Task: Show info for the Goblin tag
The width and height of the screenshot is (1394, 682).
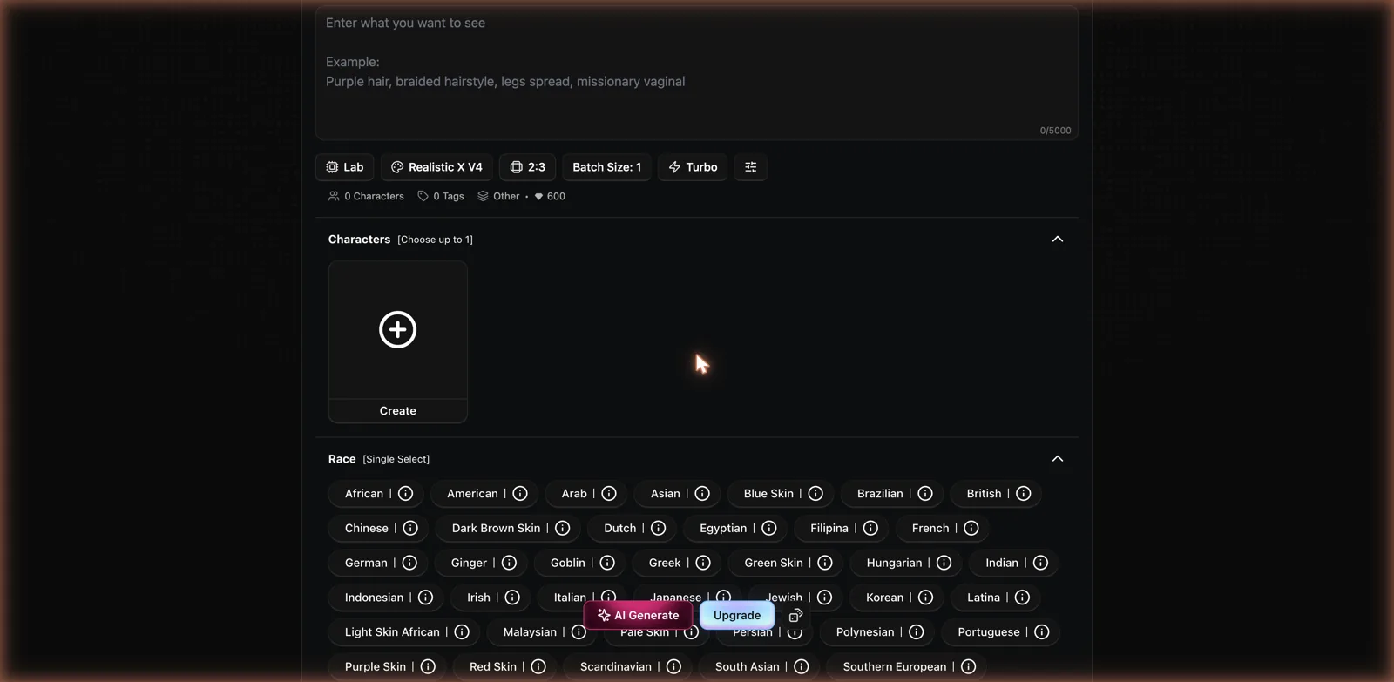Action: point(607,564)
